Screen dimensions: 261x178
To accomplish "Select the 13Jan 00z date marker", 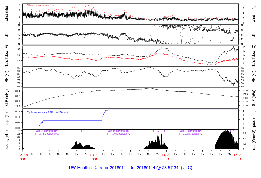I will pyautogui.click(x=95, y=157).
